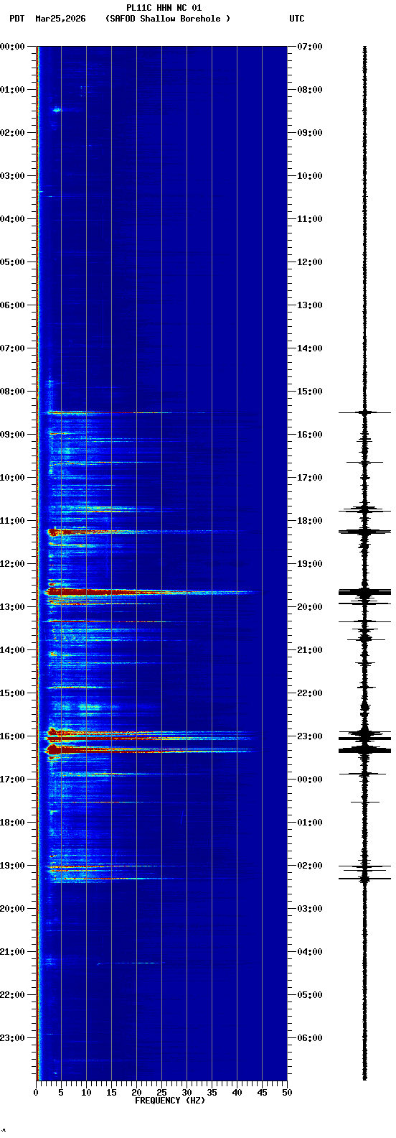This screenshot has height=1138, width=396.
Task: Click the 00:00 PDT time label
Action: point(13,47)
